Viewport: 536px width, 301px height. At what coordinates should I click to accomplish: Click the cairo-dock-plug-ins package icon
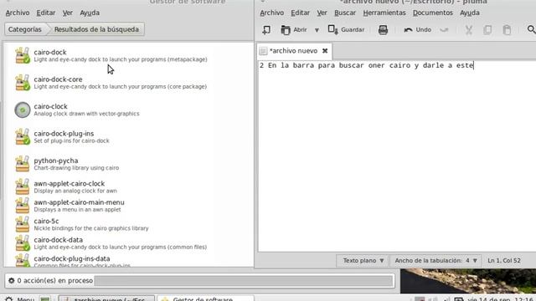coord(23,137)
